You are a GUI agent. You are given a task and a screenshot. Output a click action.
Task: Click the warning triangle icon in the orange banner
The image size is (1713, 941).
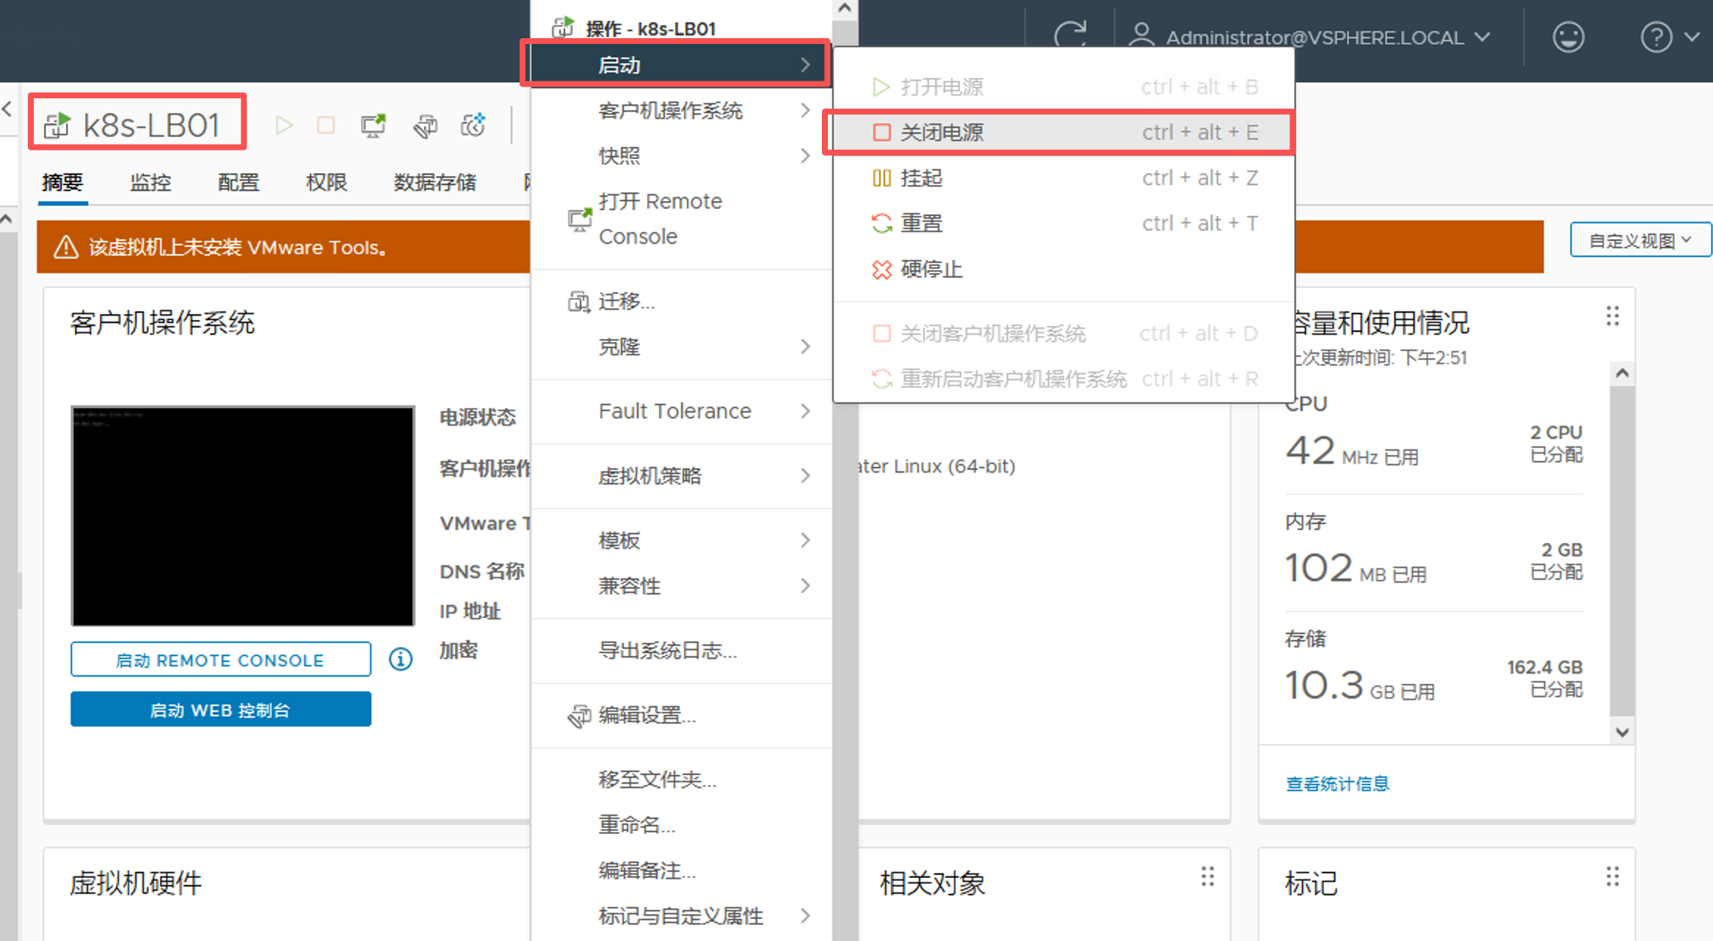(66, 247)
